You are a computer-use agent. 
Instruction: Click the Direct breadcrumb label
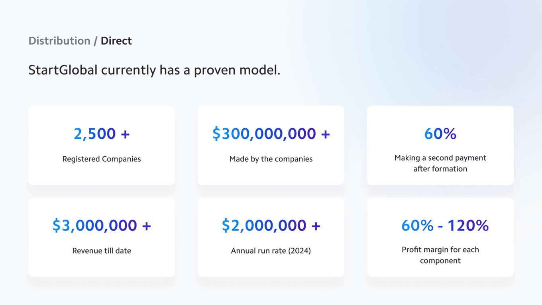(116, 41)
